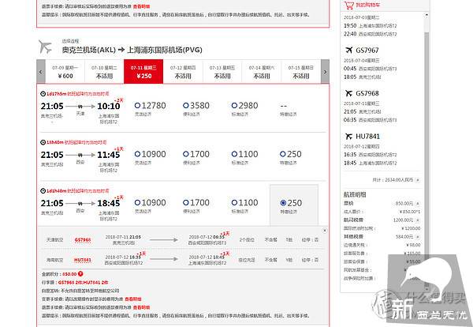Open 查看明细 link in the panel above the route
This screenshot has width=473, height=327.
(x=141, y=6)
